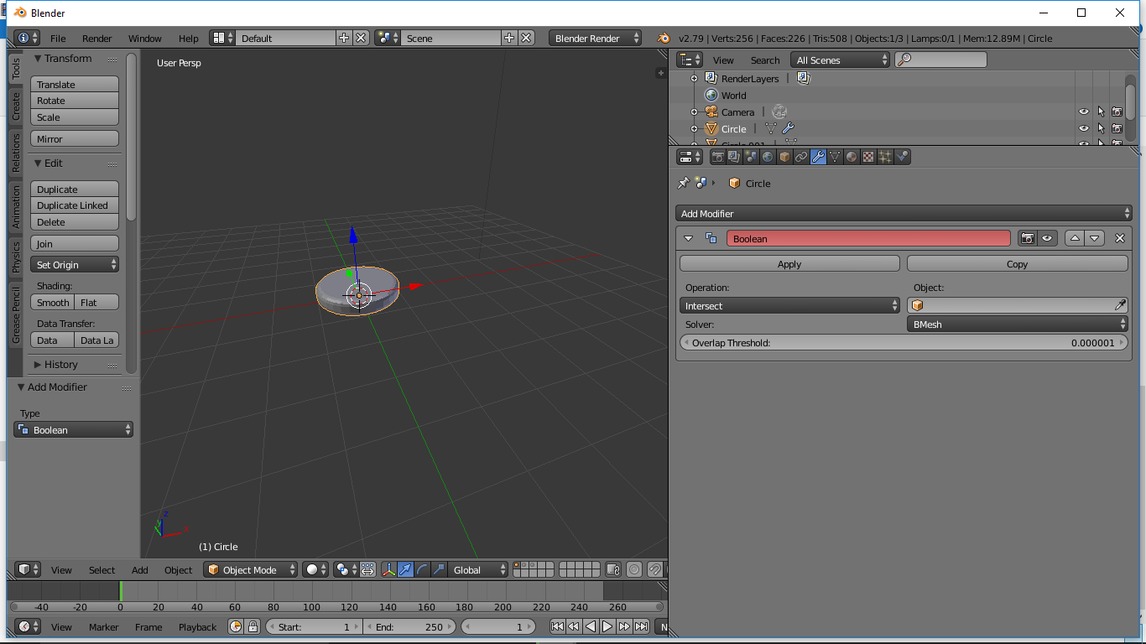This screenshot has width=1146, height=644.
Task: Open the Object Mode dropdown
Action: [250, 569]
